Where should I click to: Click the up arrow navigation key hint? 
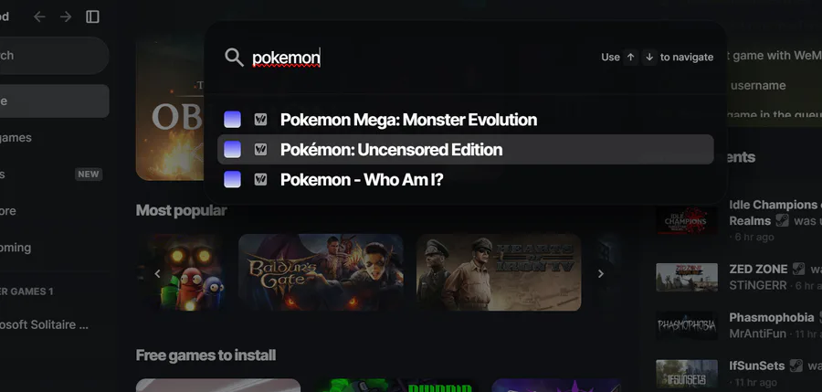click(x=630, y=58)
